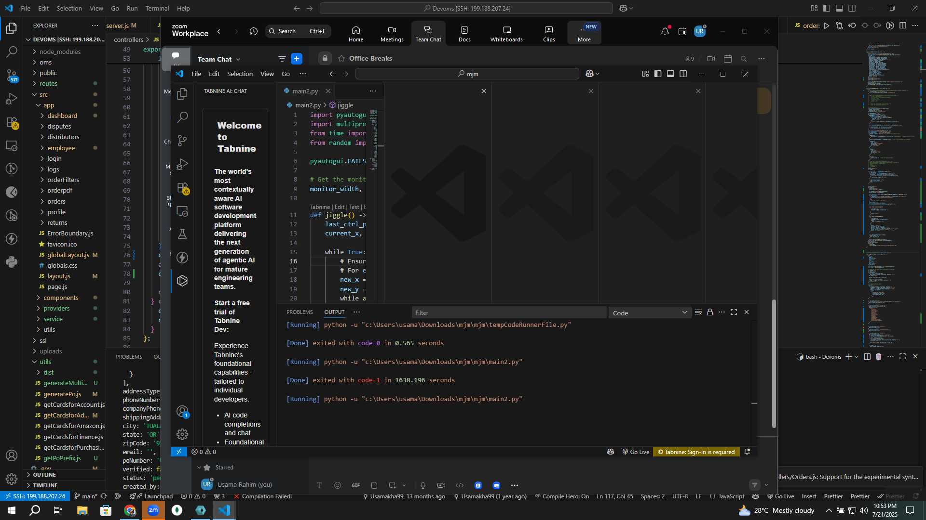The width and height of the screenshot is (926, 520).
Task: Click Go Live in inner VS Code status bar
Action: [636, 452]
